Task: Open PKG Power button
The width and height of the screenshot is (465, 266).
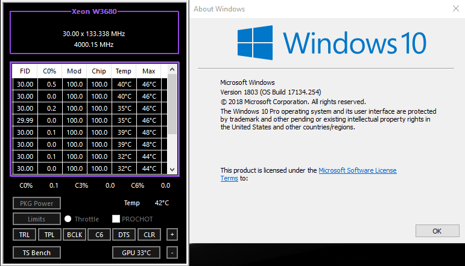Action: click(37, 203)
